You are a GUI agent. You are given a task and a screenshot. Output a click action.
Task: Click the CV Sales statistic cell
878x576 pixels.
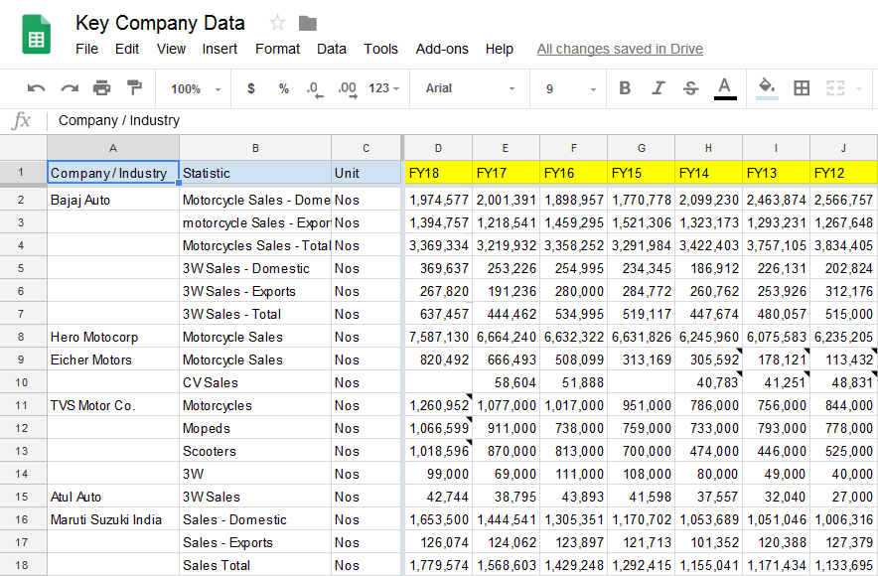point(255,382)
